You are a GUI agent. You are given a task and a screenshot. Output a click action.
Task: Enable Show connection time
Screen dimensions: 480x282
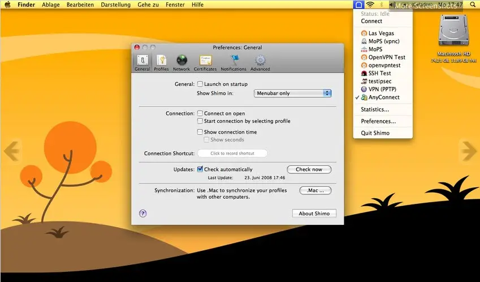pyautogui.click(x=200, y=132)
